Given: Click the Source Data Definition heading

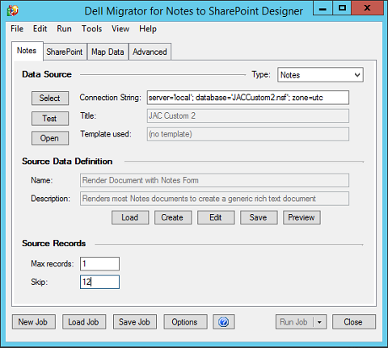Looking at the screenshot, I should 67,161.
